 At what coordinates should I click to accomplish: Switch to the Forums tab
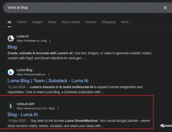(91, 22)
